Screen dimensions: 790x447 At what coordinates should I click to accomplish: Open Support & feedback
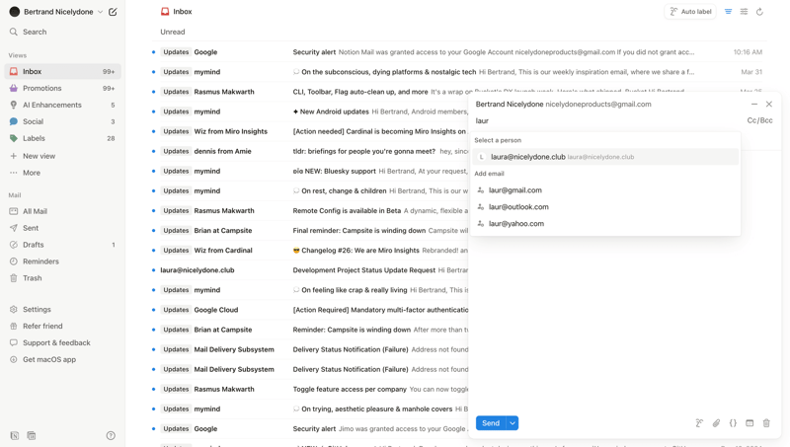point(62,342)
